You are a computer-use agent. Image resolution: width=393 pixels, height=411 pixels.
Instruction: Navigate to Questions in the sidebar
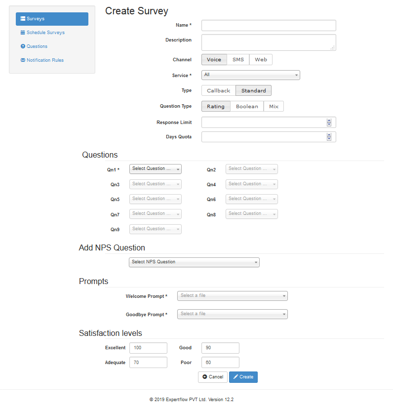click(37, 46)
